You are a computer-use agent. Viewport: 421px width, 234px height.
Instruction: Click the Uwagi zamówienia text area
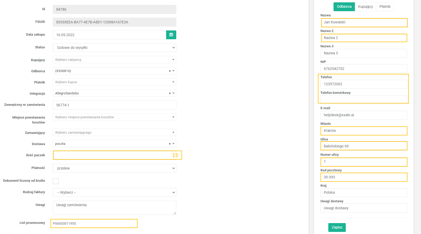pyautogui.click(x=114, y=207)
